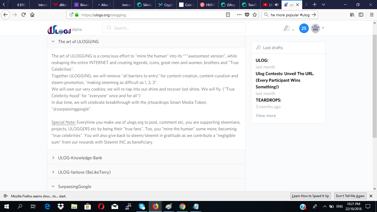This screenshot has width=377, height=212.
Task: Expand ULOG-fanlove (BeLikeTerry) section
Action: coord(146,172)
